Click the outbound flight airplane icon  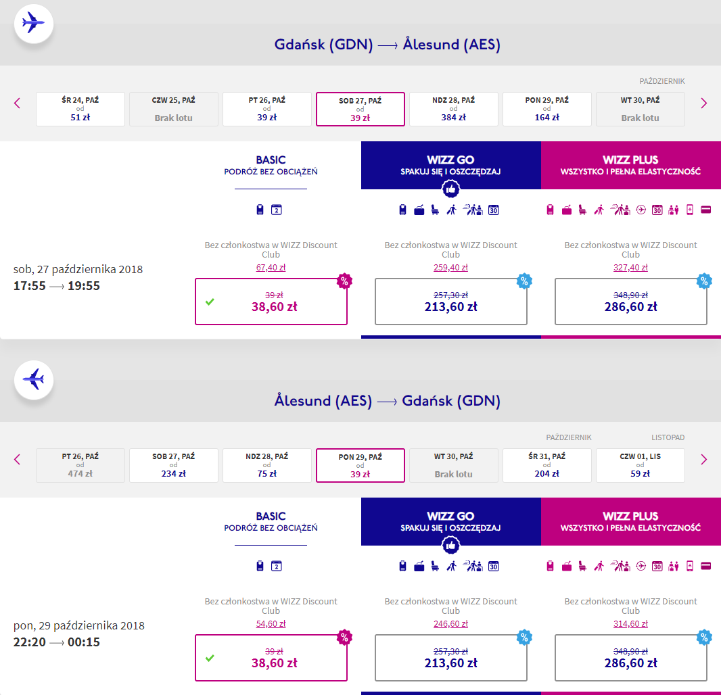(x=34, y=23)
